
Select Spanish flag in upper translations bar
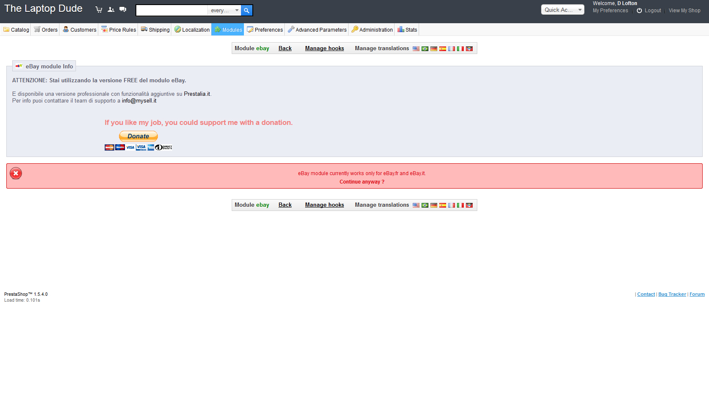click(x=443, y=49)
